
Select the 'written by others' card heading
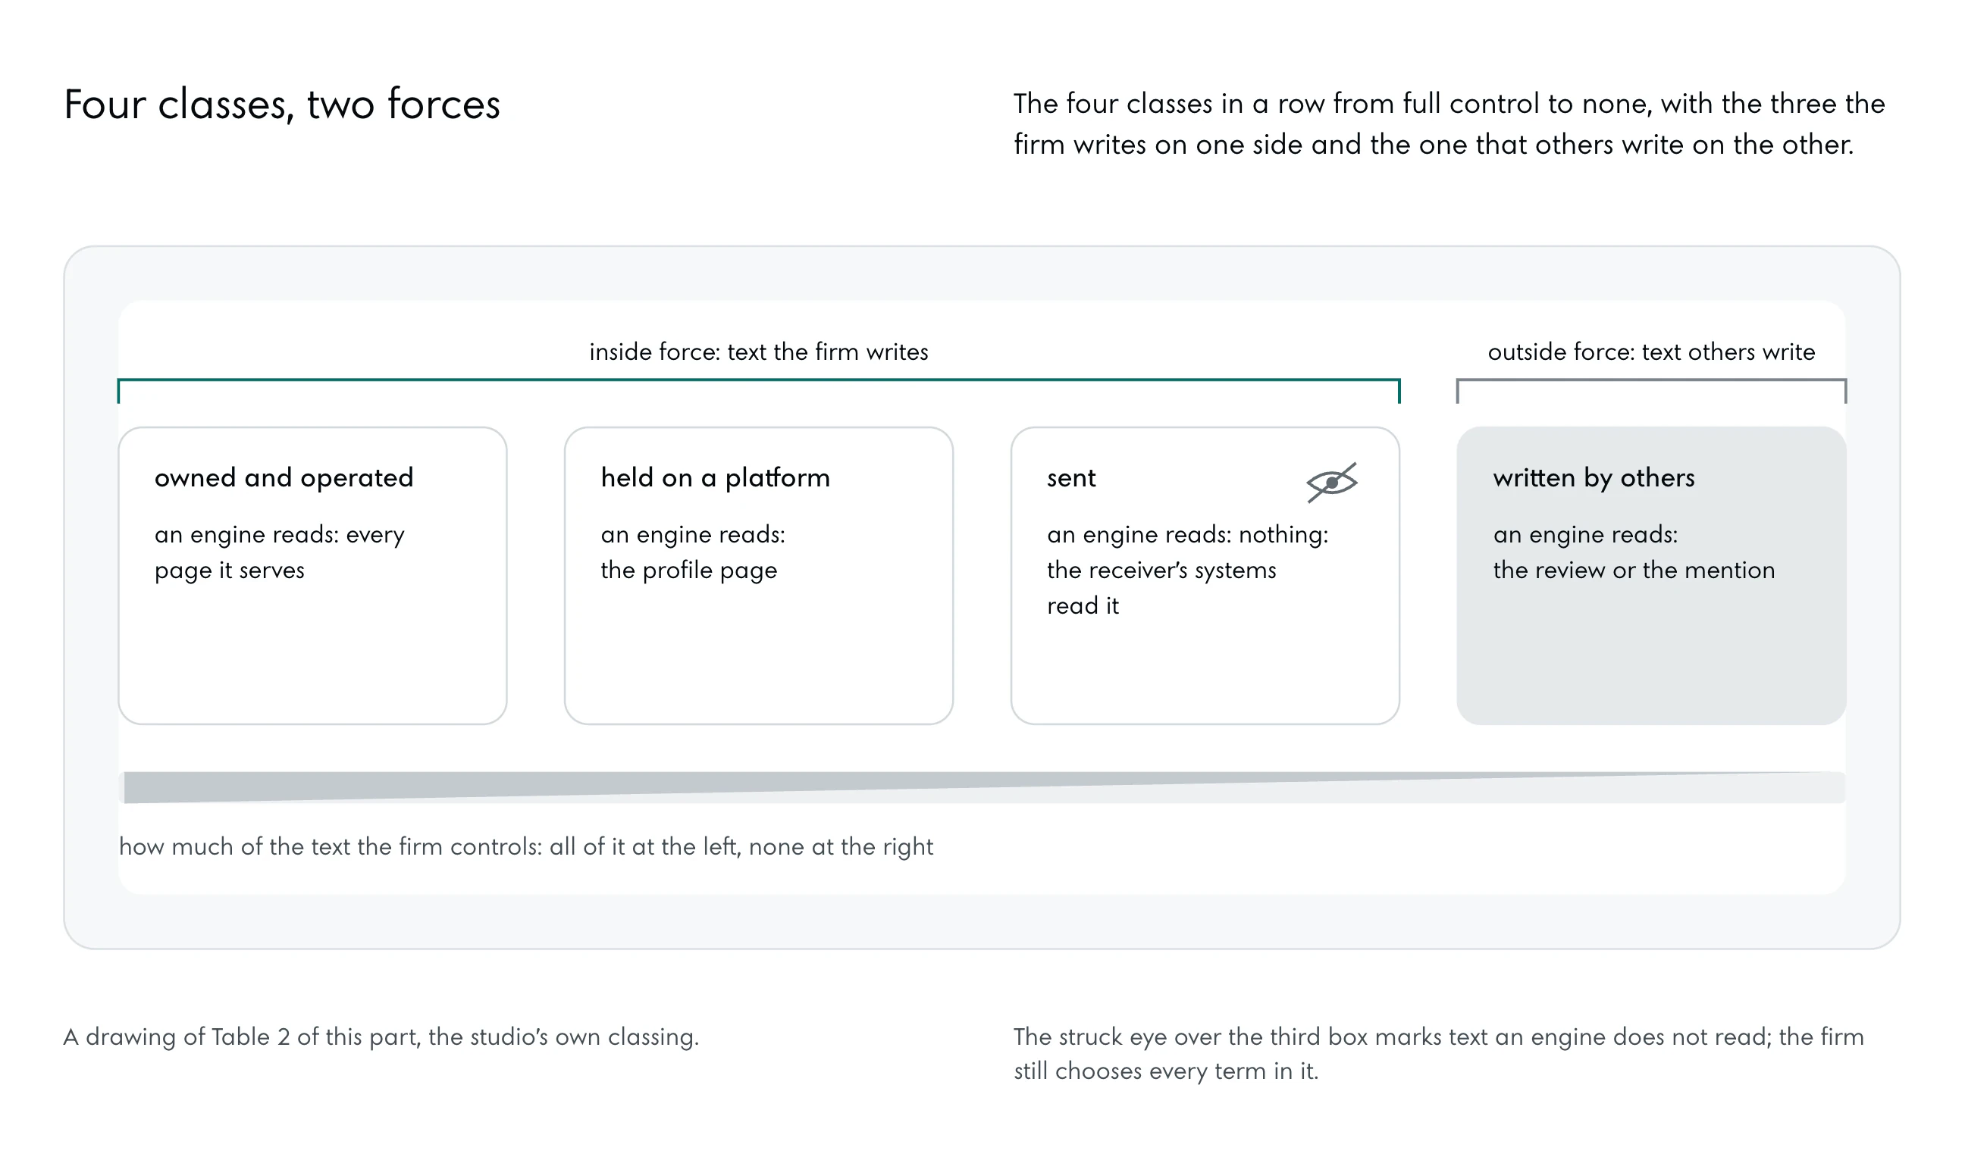1594,477
